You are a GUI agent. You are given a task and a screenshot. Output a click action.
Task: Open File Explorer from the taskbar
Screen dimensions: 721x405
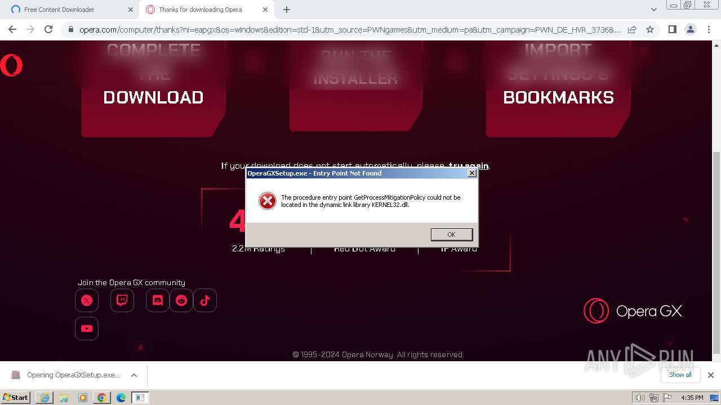[64, 398]
